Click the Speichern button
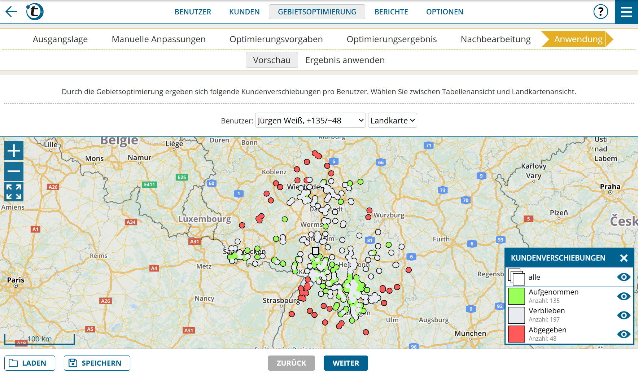Viewport: 638px width, 375px height. coord(97,363)
